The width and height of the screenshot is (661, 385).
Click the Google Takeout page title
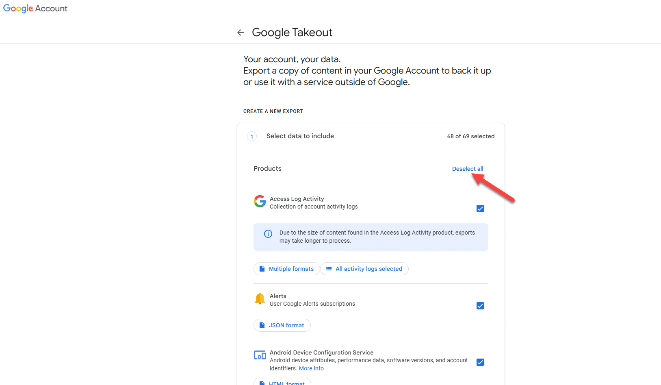click(x=292, y=33)
